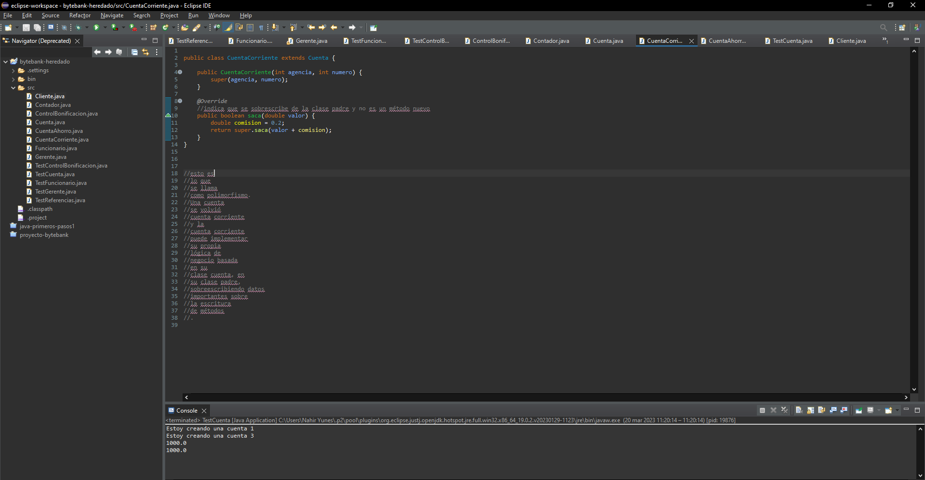Open the Refactor menu
This screenshot has height=480, width=925.
coord(79,15)
